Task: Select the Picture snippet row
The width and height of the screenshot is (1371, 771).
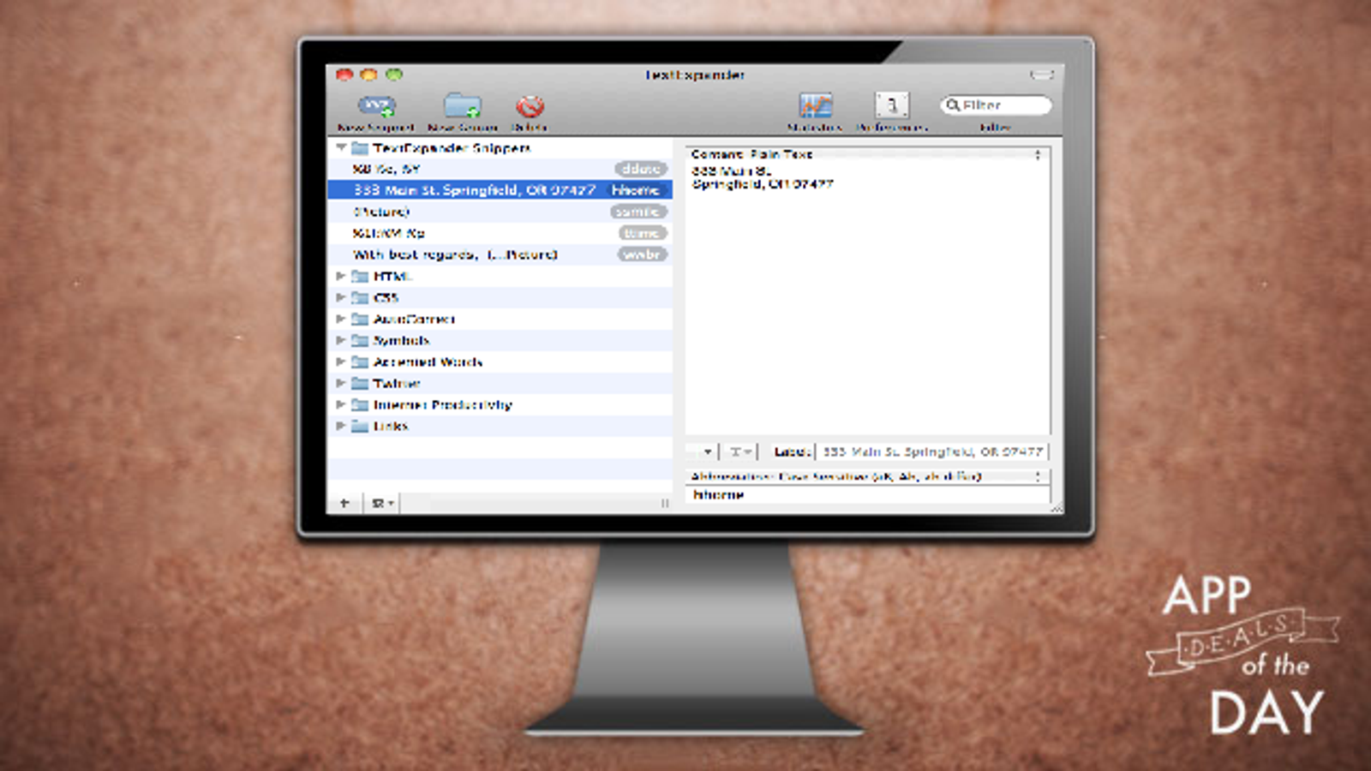Action: 500,212
